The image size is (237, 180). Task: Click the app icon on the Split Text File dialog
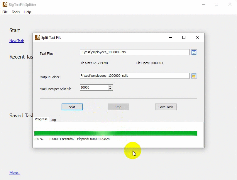[x=38, y=37]
